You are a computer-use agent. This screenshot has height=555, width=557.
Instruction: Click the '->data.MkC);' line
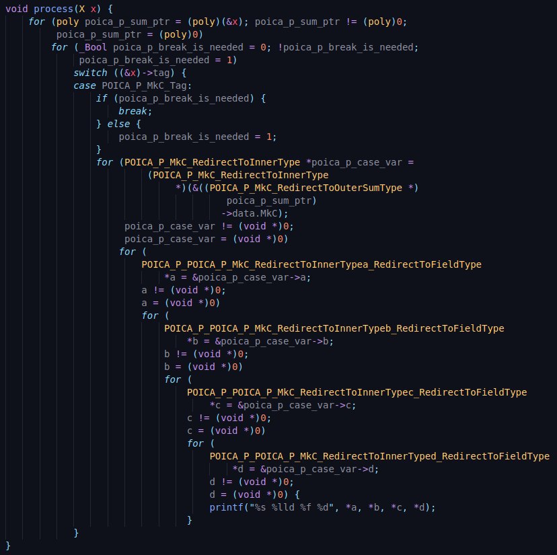255,213
